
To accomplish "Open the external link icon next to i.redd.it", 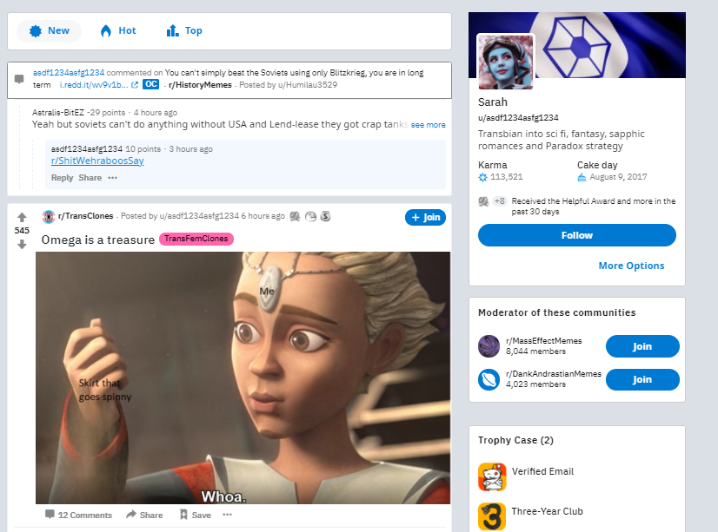I will pyautogui.click(x=135, y=85).
